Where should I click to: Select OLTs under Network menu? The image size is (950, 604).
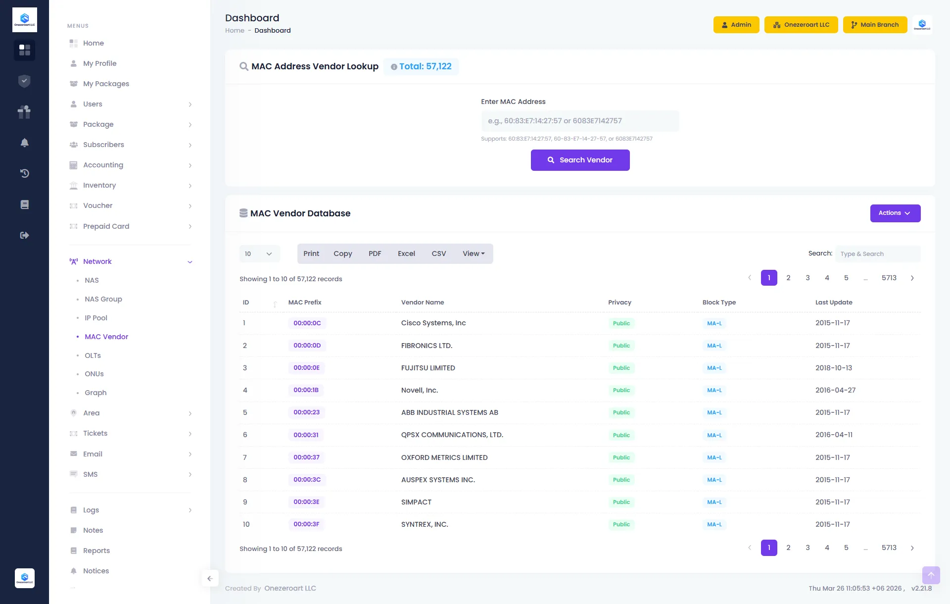[x=93, y=355]
